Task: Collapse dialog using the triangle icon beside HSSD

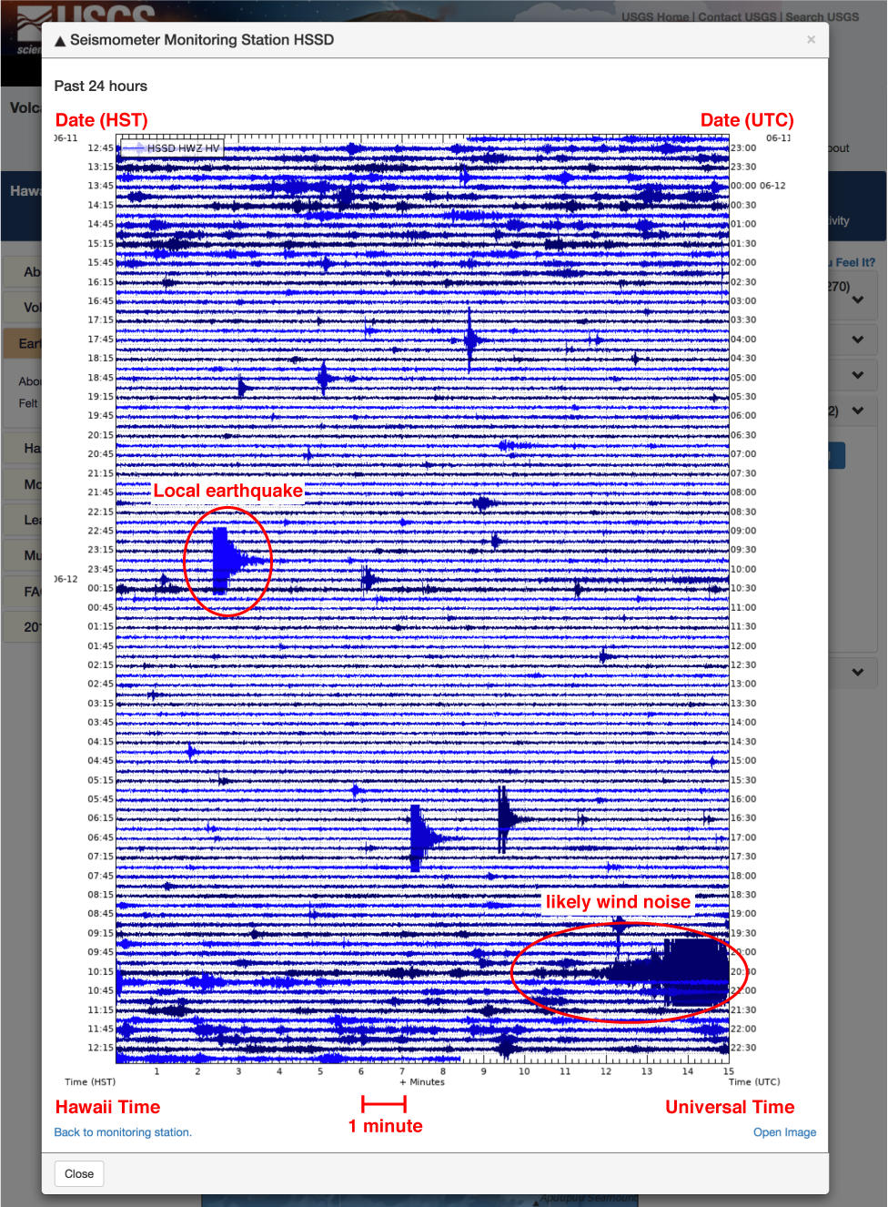Action: (60, 39)
